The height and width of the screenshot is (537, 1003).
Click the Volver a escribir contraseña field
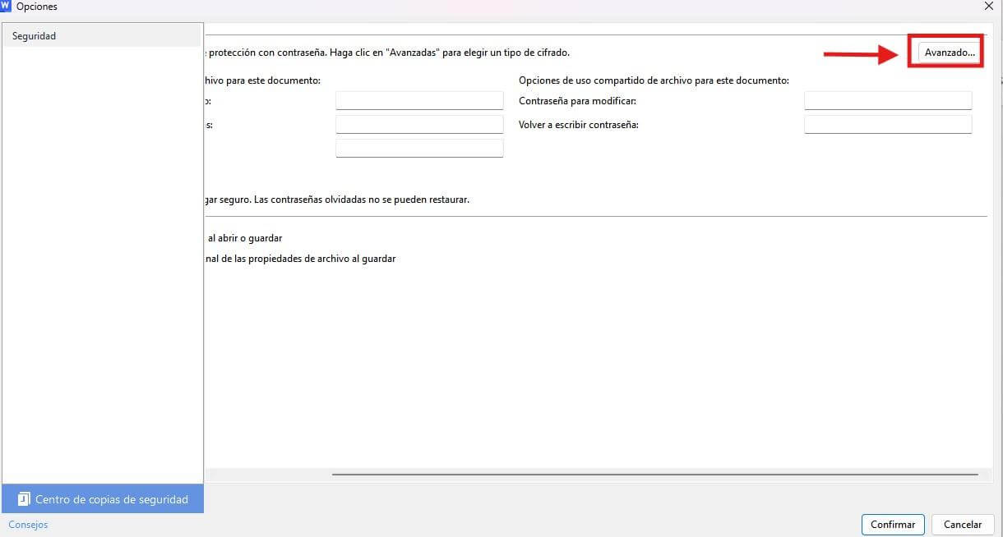pyautogui.click(x=888, y=124)
